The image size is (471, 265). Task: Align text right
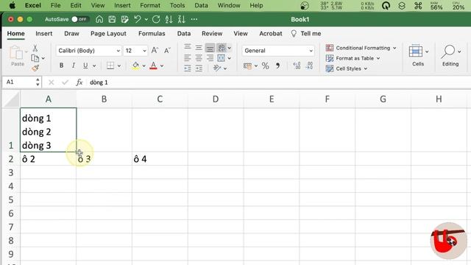tap(210, 58)
